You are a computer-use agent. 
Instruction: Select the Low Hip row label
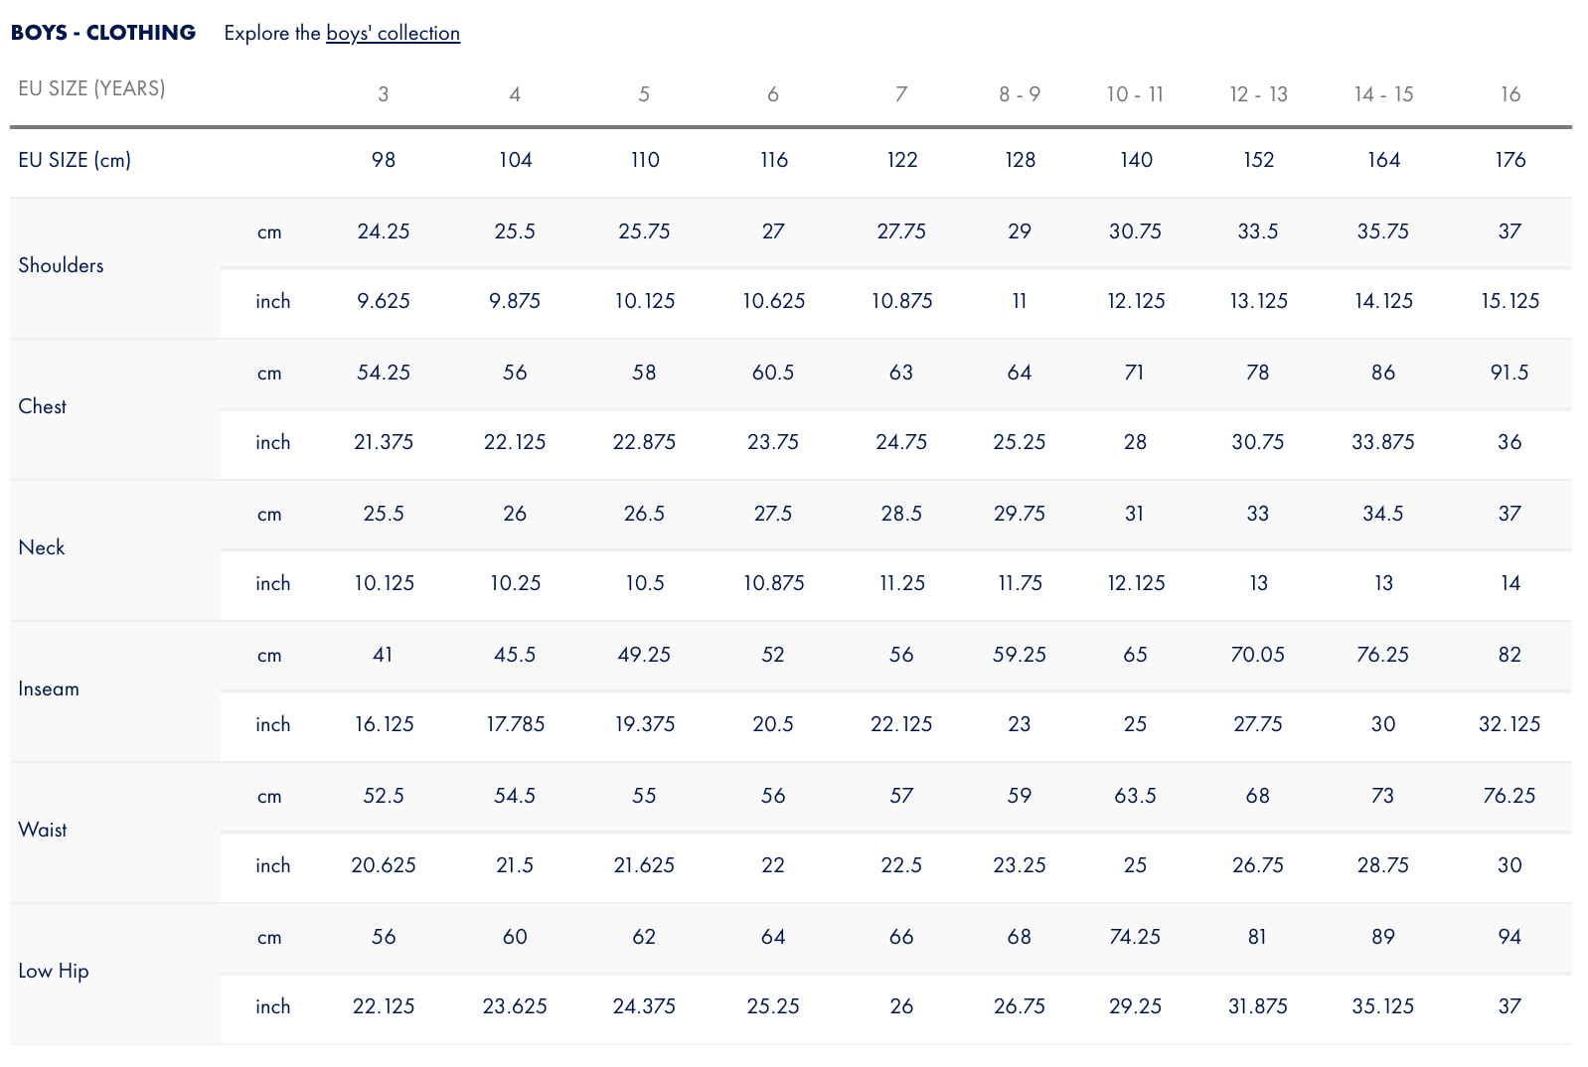click(x=54, y=971)
